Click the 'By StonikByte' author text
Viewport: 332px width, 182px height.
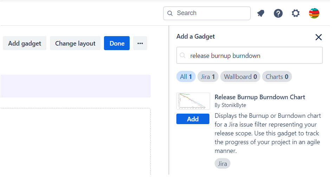[x=230, y=105]
